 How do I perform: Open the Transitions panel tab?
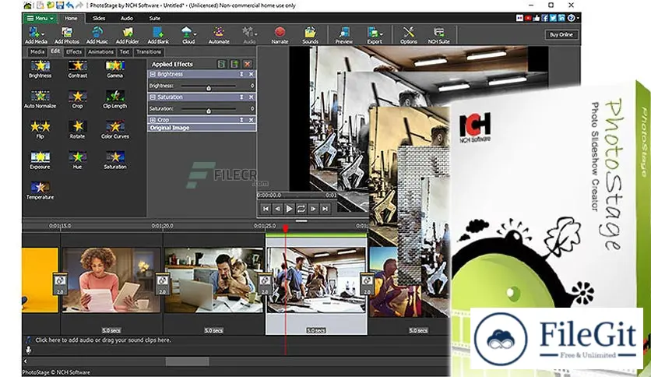(149, 52)
